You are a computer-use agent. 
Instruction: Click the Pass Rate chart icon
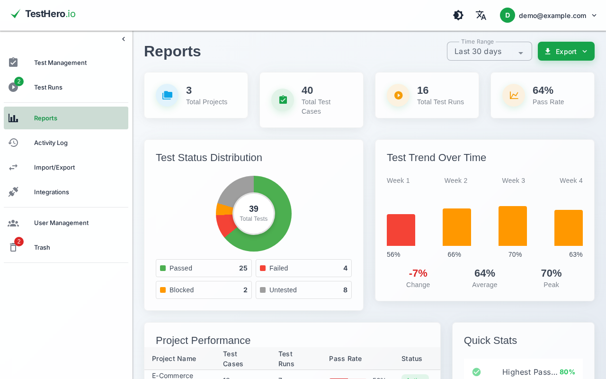514,95
